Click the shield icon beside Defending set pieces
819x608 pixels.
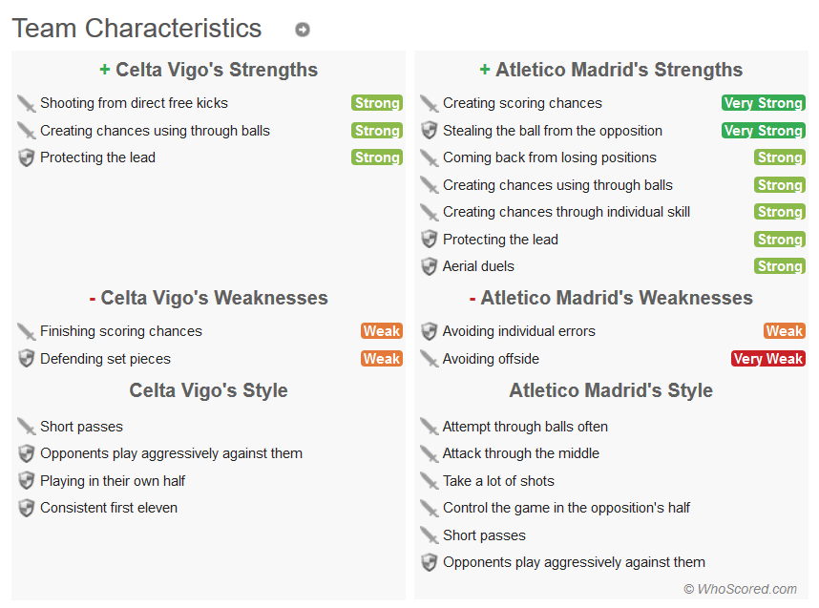(26, 359)
